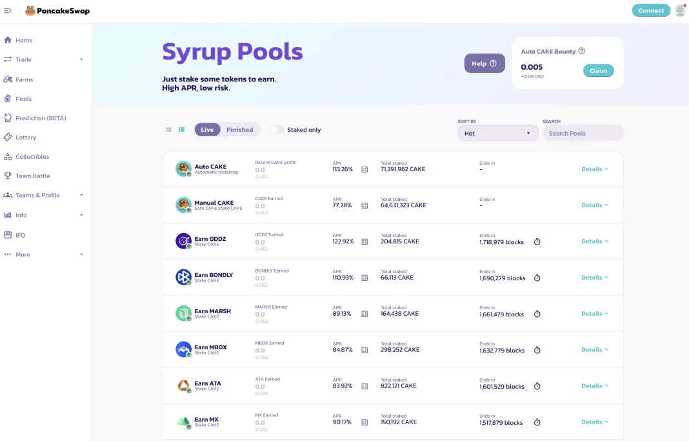
Task: Click the Earn ODDZ token icon
Action: [183, 241]
